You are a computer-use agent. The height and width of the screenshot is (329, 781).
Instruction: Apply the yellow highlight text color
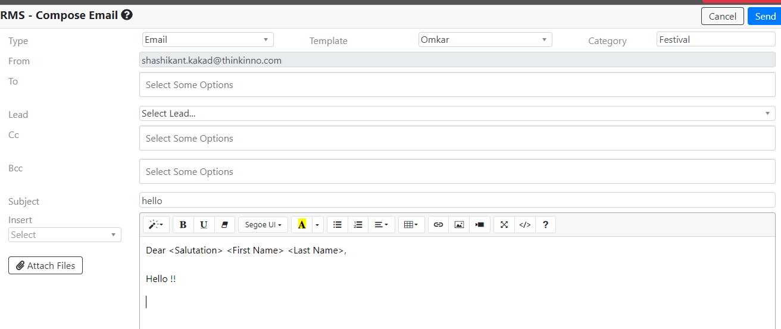pos(302,224)
